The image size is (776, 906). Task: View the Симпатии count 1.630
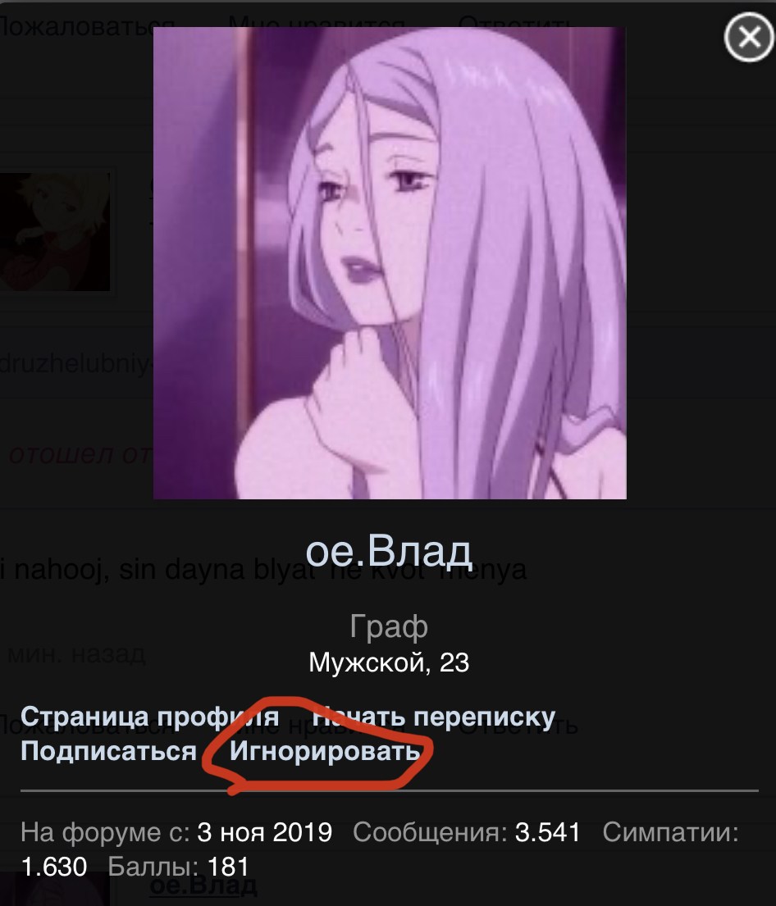coord(54,867)
